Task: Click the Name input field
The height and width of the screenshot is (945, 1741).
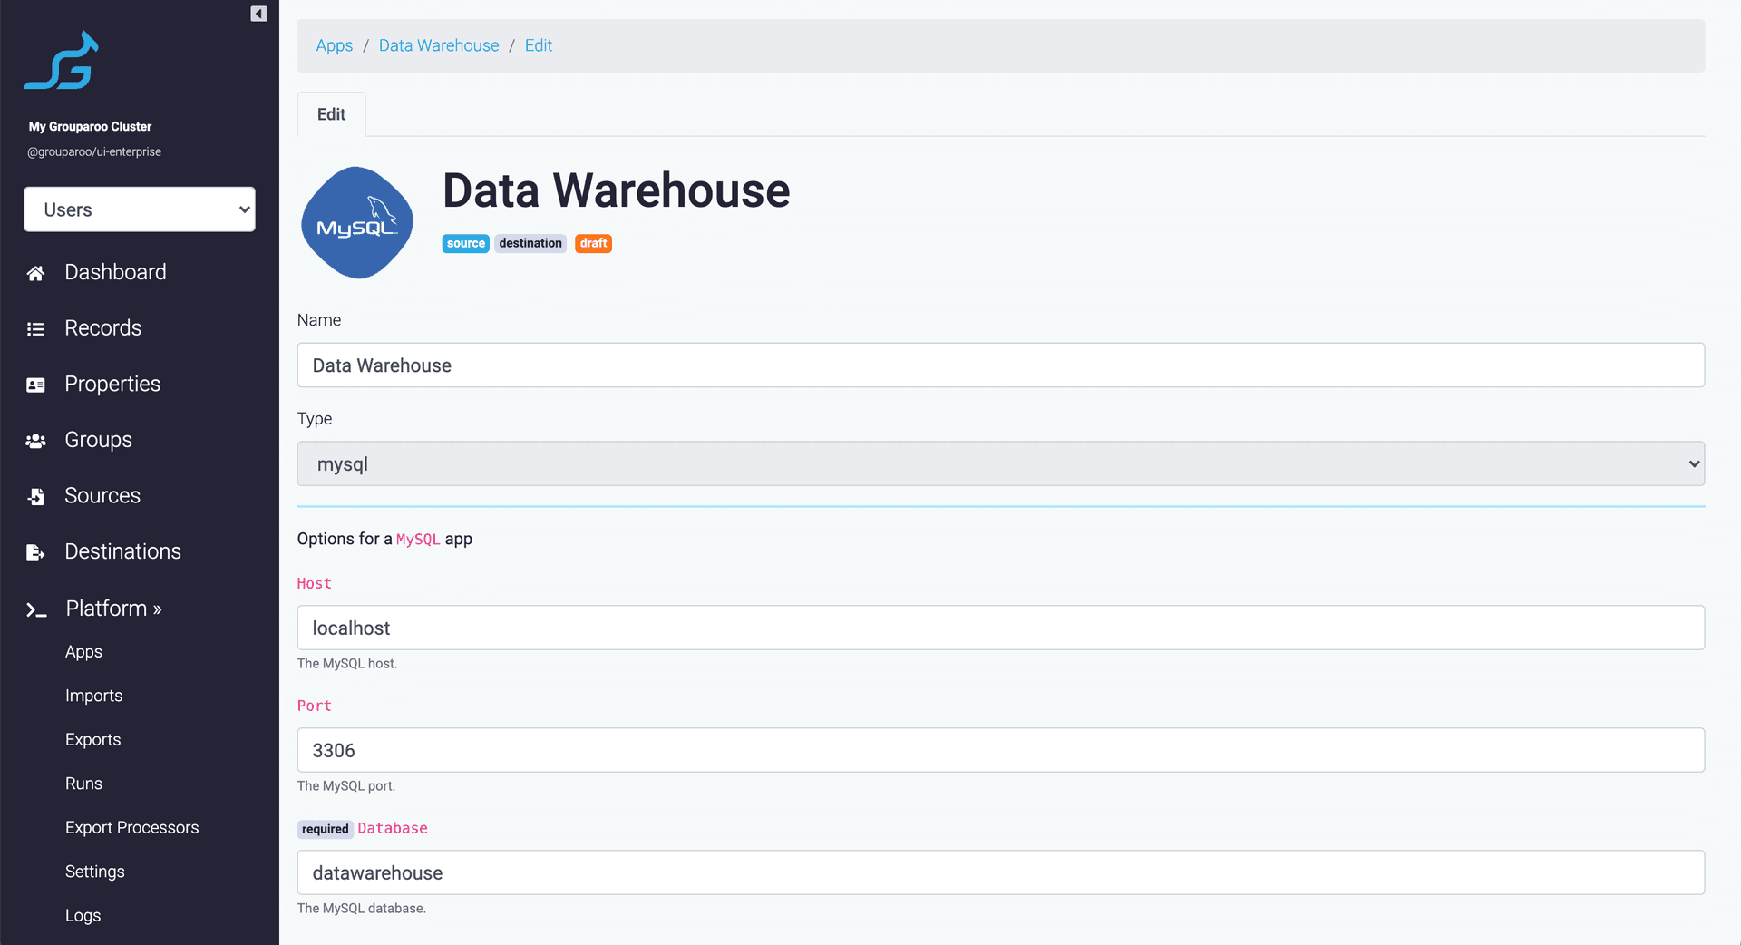Action: [1001, 365]
